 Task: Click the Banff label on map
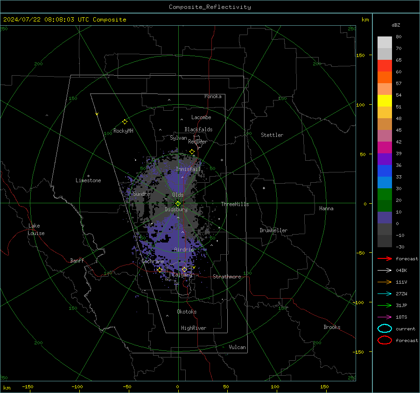[x=77, y=260]
